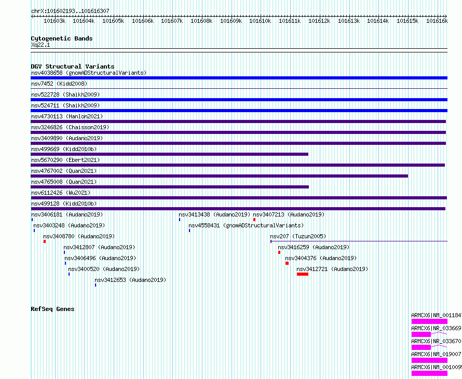
Task: Click nsv4765008 (Quan2021) label
Action: [x=64, y=182]
